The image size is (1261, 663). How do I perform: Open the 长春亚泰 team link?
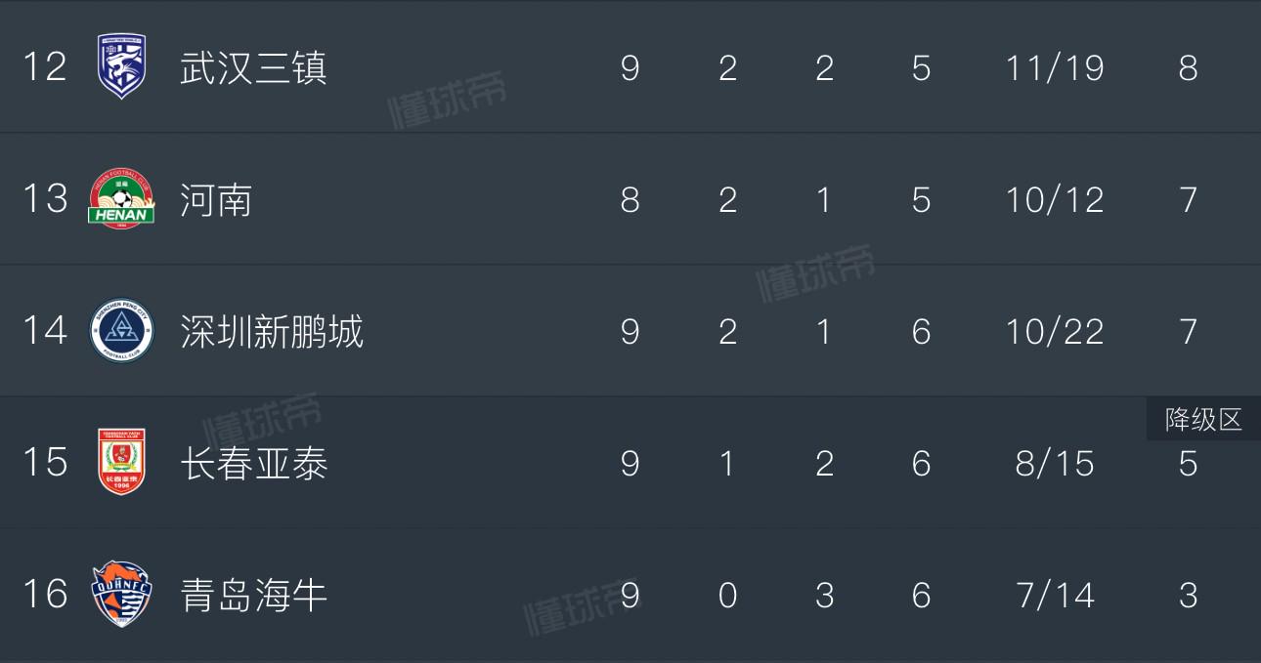click(x=253, y=463)
